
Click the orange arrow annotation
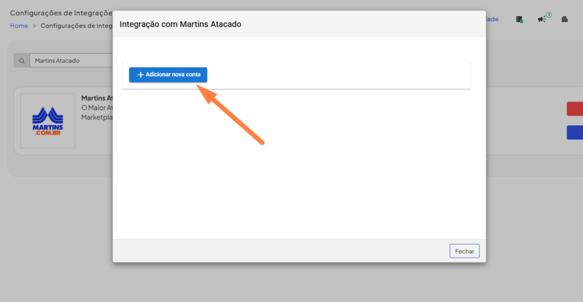click(x=232, y=114)
